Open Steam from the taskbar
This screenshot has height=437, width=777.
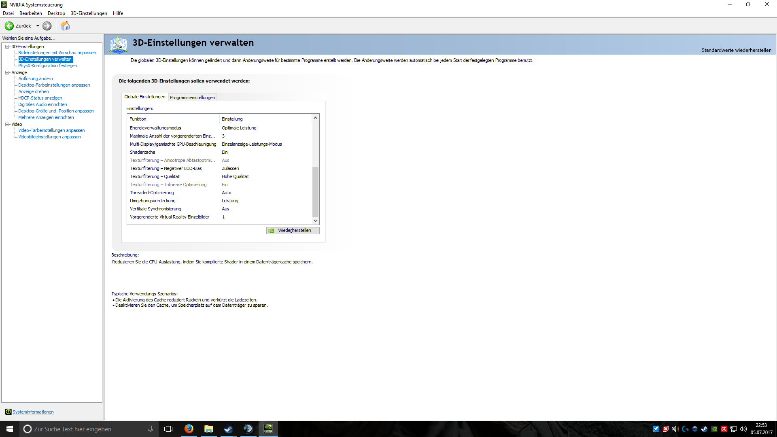228,429
